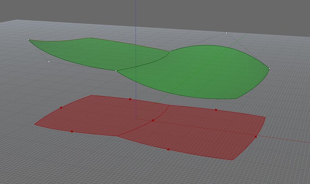Pick the white control point hanging below green surface's left edge
Viewport: 310px width, 184px height.
point(49,62)
